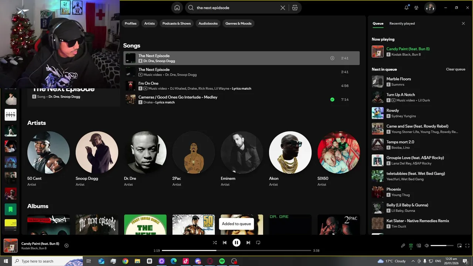The width and height of the screenshot is (473, 266).
Task: Filter search results by Artists
Action: point(149,23)
